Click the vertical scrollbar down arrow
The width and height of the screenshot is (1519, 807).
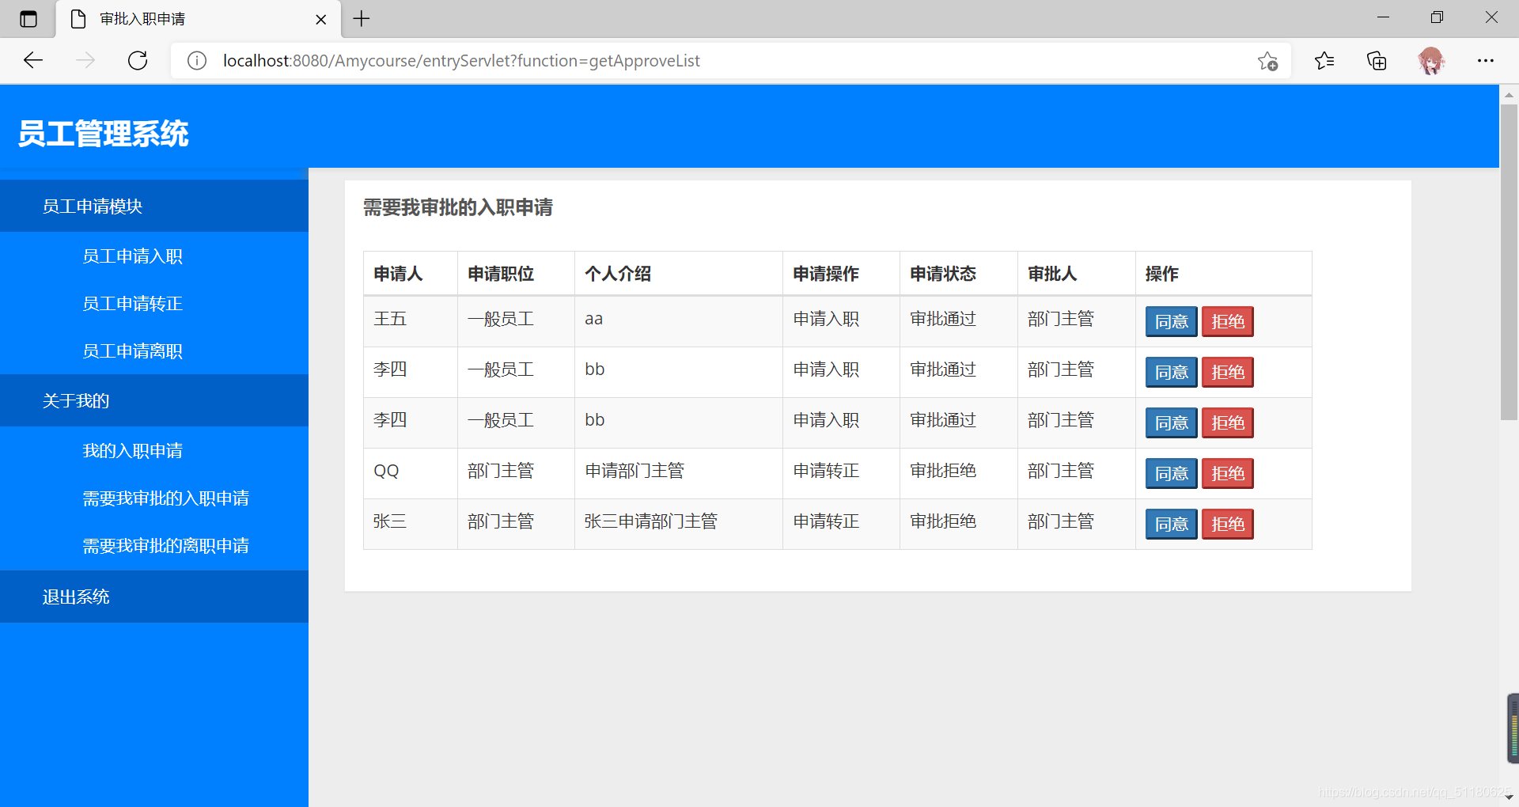coord(1510,798)
